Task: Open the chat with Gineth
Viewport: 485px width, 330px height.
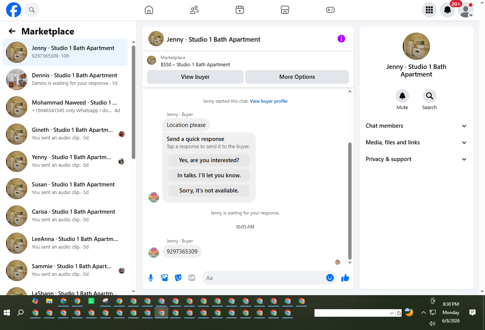Action: 66,134
